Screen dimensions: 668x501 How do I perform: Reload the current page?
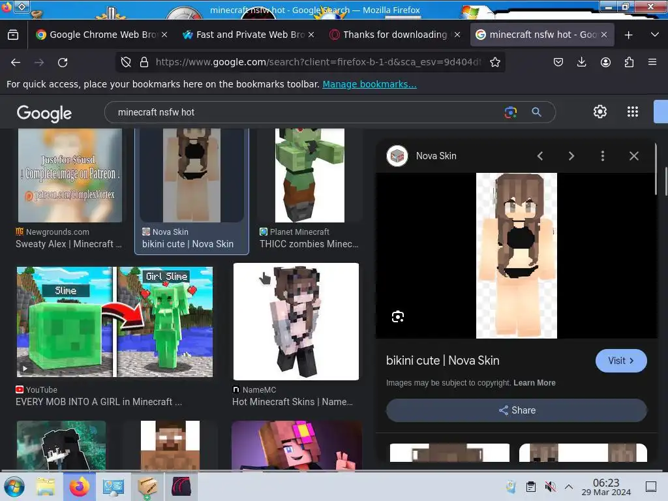point(63,62)
